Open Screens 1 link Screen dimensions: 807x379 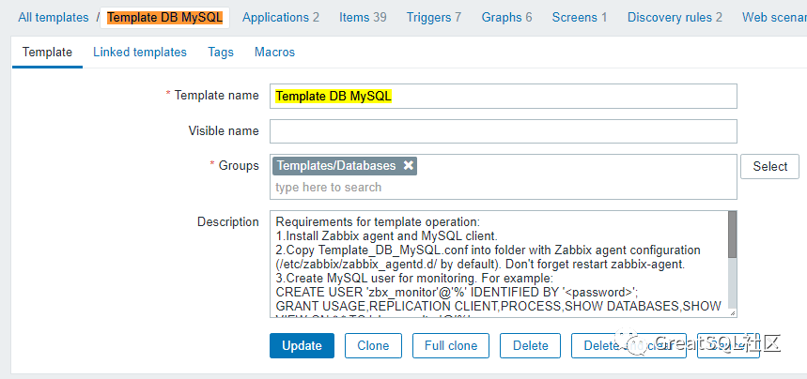[x=580, y=17]
